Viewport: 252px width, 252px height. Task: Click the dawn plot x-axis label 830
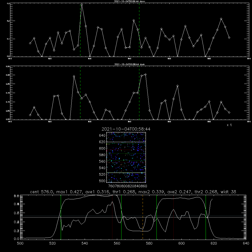click(90, 59)
